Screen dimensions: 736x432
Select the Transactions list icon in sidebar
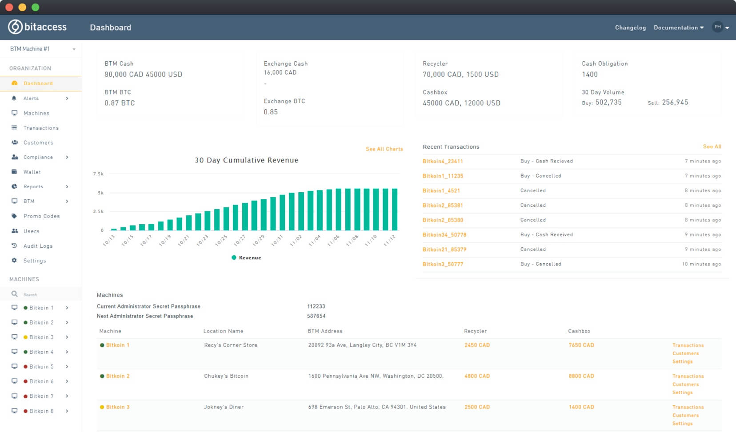coord(14,128)
